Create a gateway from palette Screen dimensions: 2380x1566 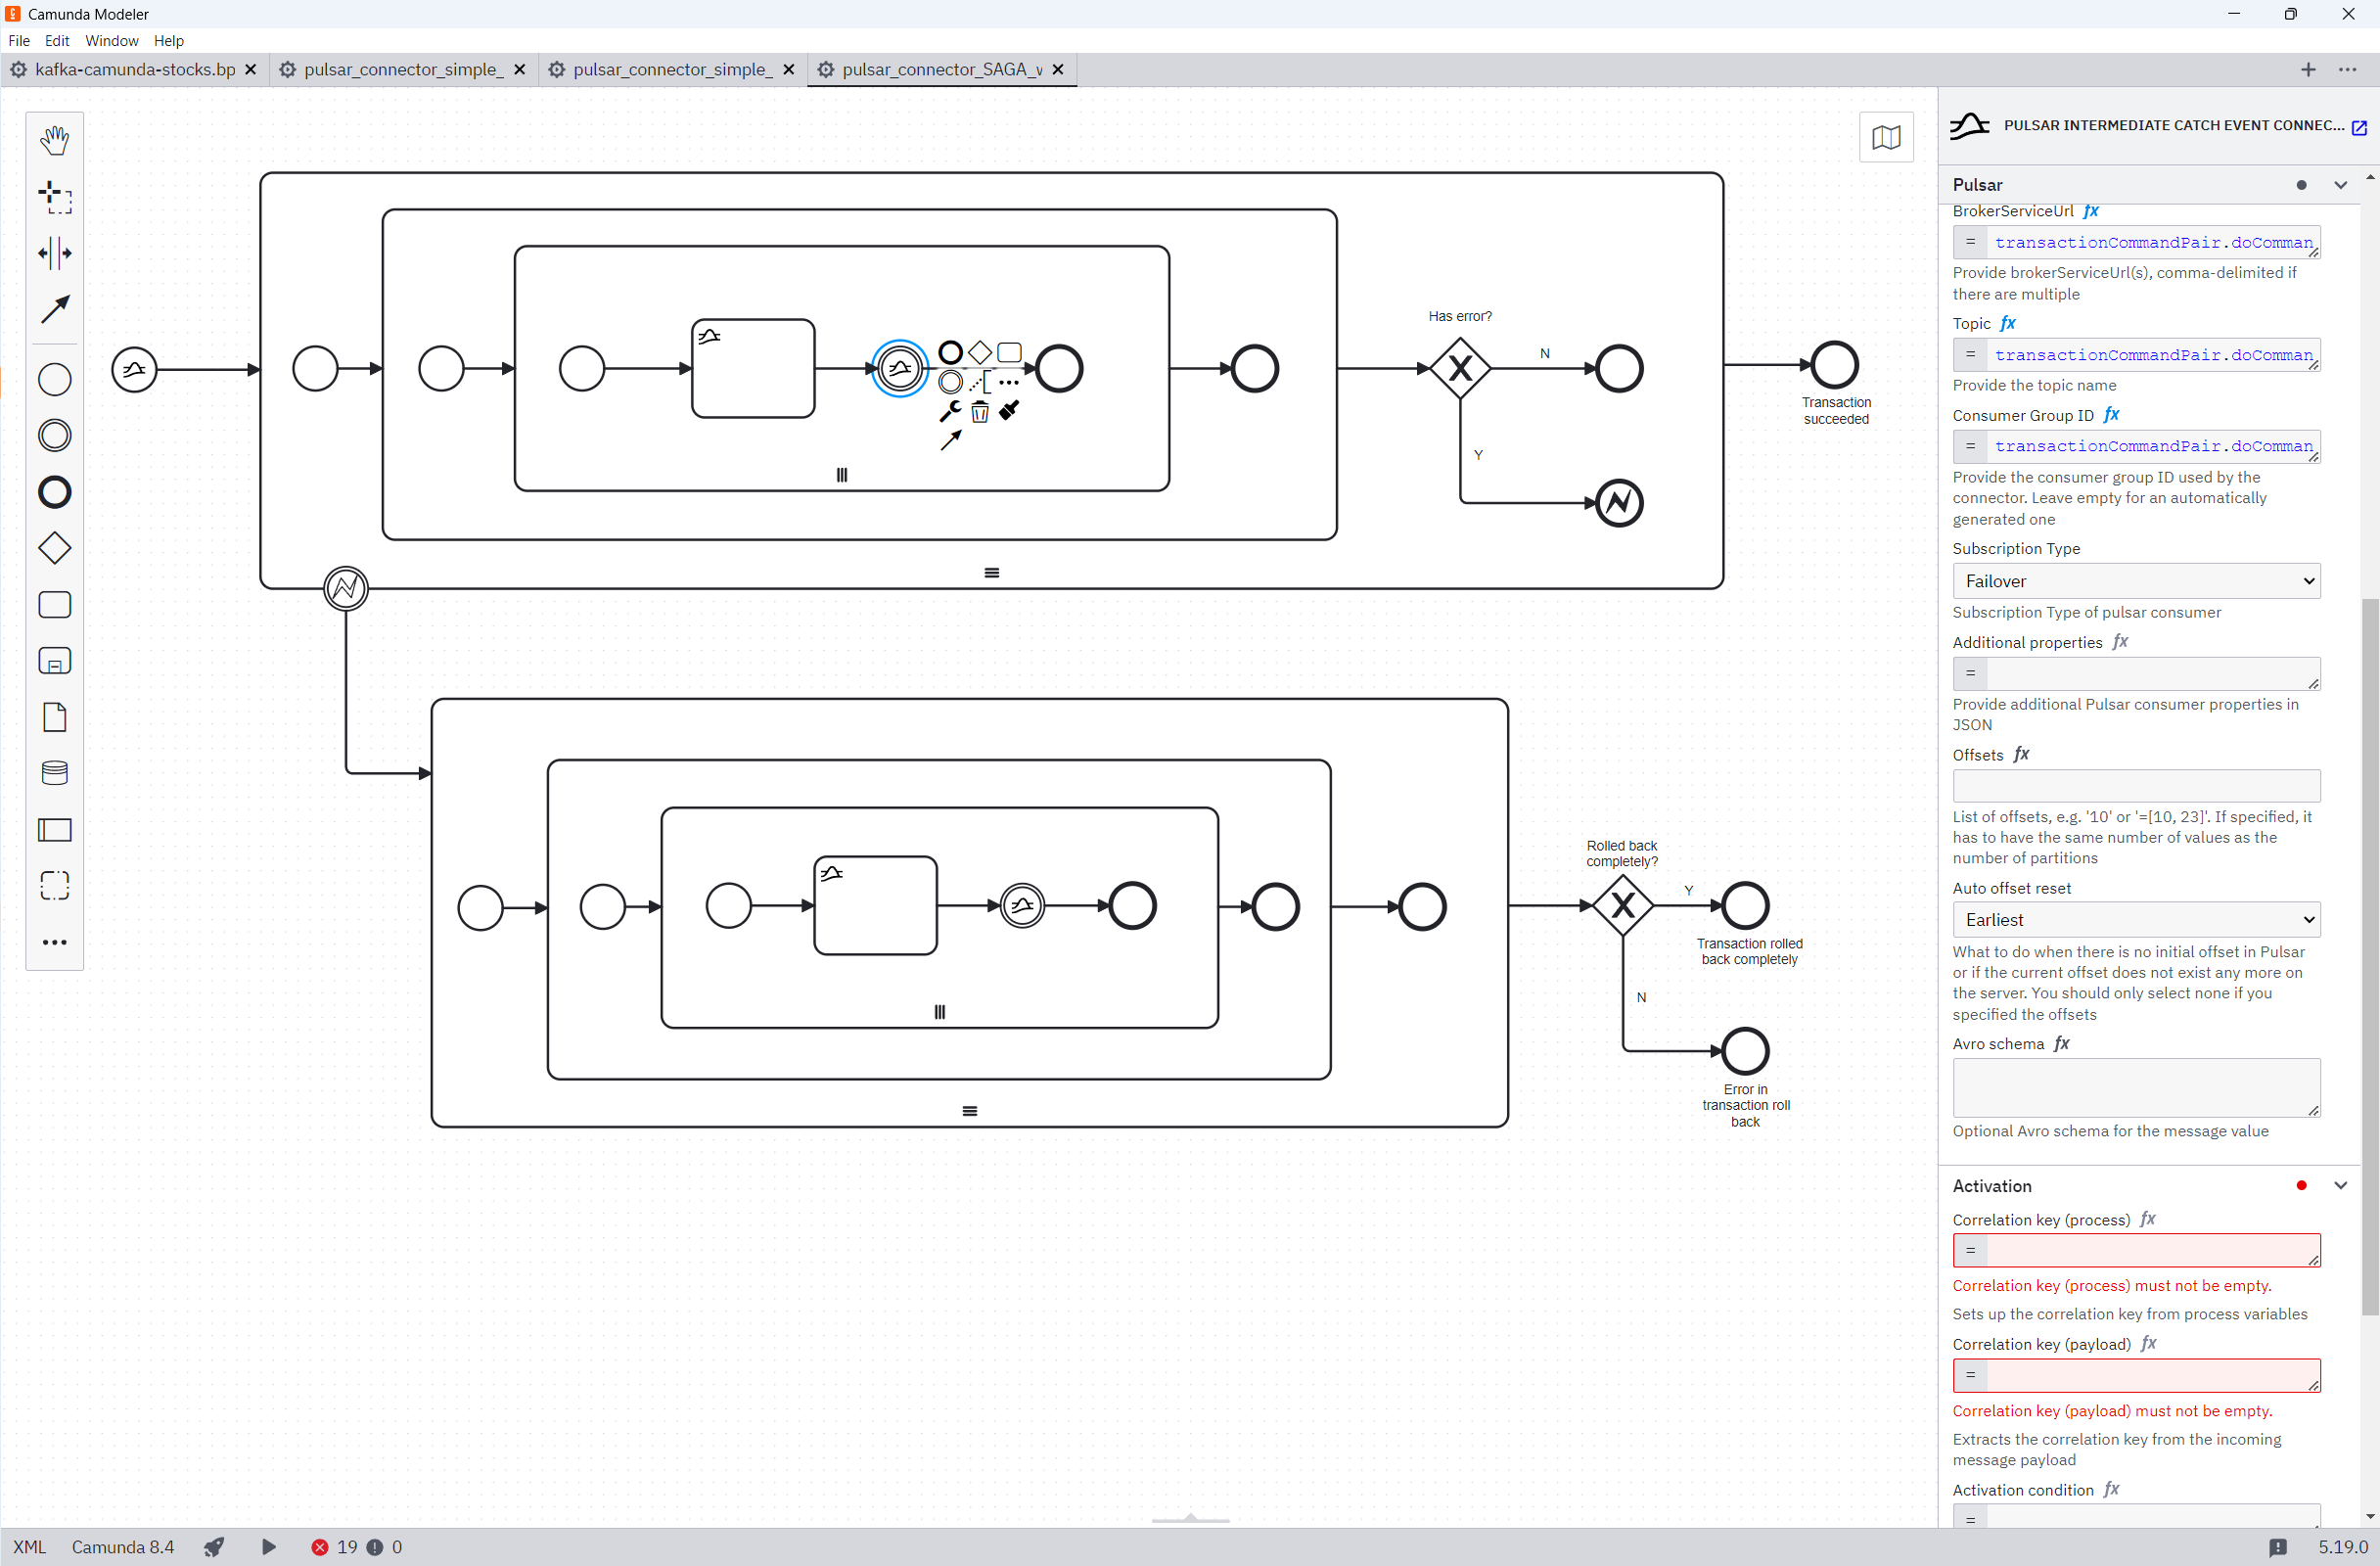click(54, 548)
